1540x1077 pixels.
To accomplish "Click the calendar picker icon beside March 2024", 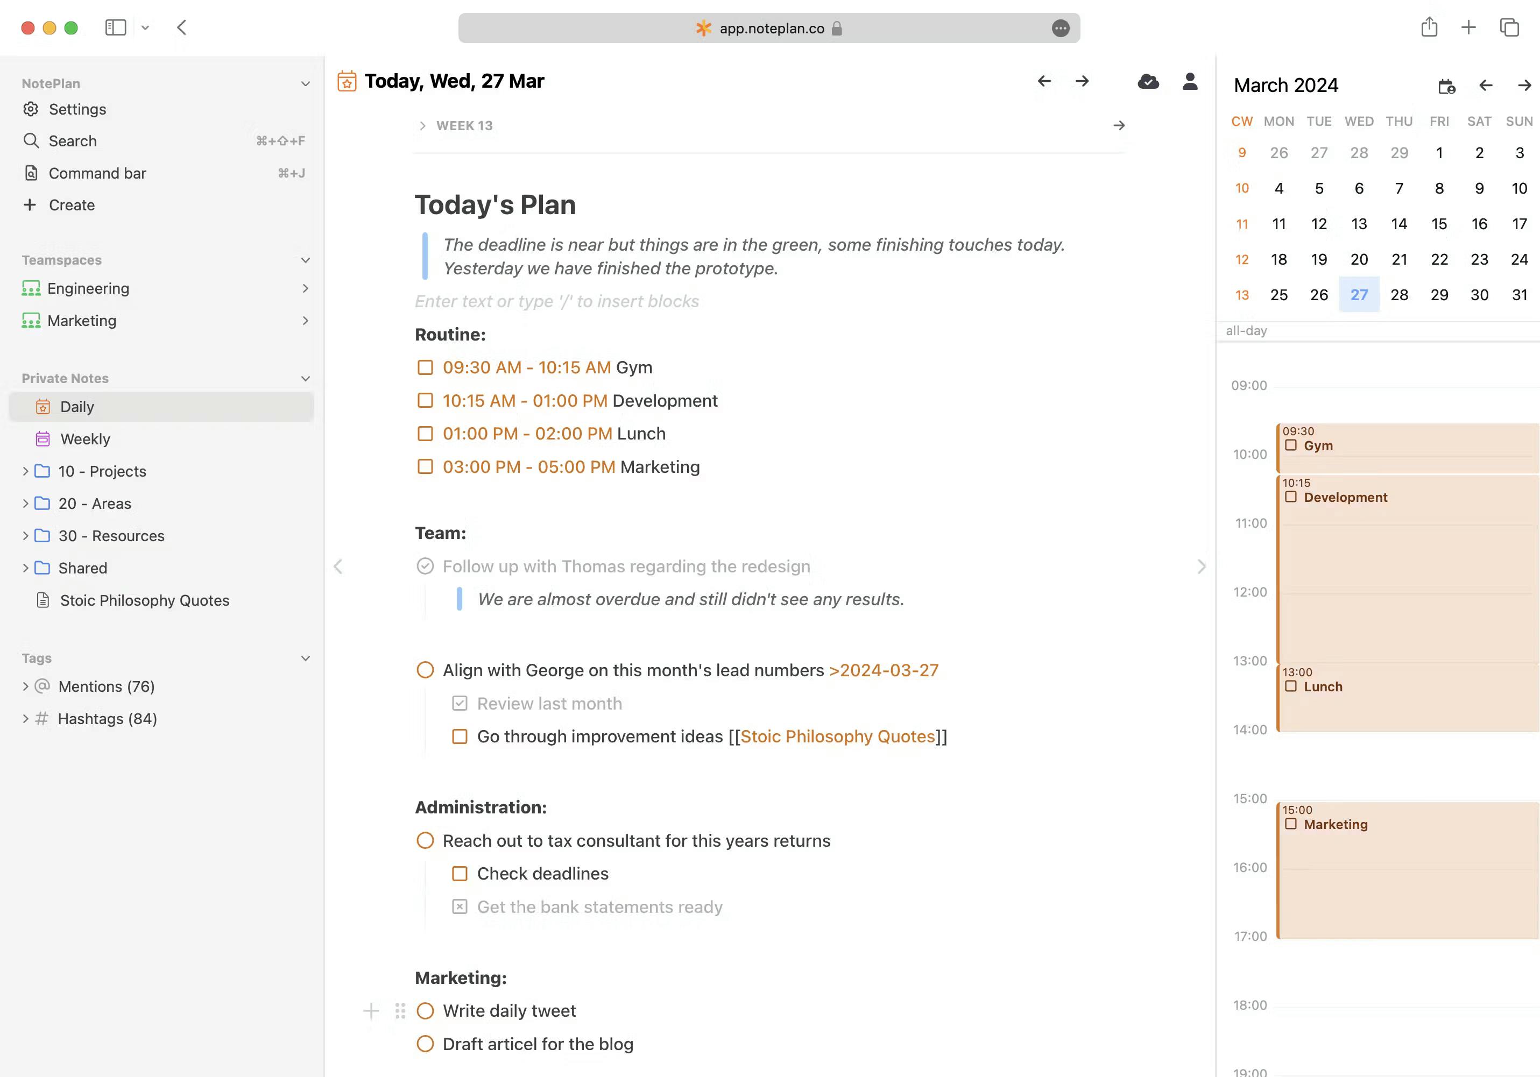I will [1446, 85].
